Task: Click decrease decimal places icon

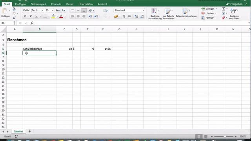Action: tap(142, 16)
